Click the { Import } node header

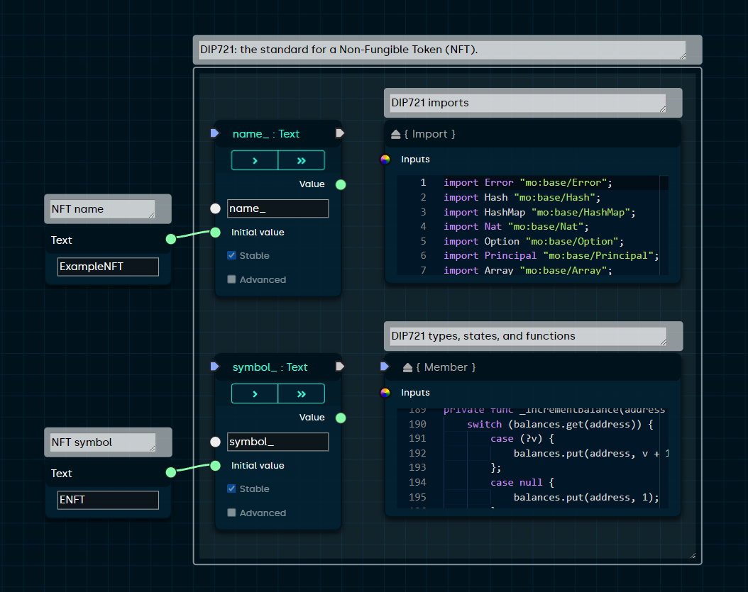click(533, 134)
